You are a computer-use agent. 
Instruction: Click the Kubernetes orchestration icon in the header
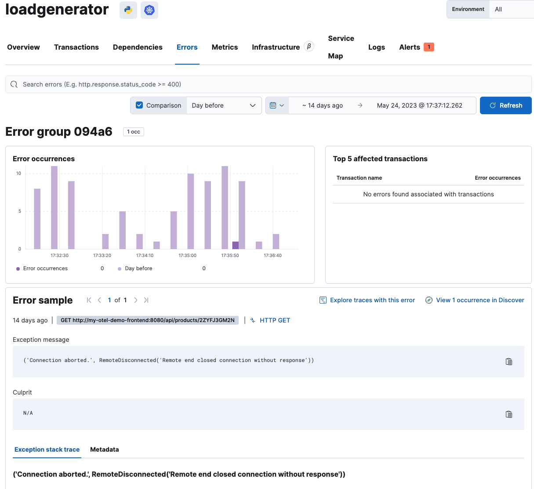(149, 10)
